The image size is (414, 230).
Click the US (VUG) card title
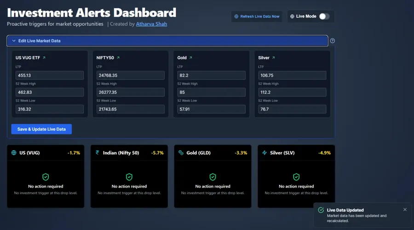[29, 153]
